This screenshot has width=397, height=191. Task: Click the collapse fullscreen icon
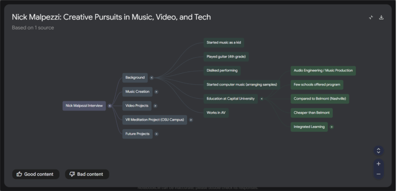tap(371, 17)
